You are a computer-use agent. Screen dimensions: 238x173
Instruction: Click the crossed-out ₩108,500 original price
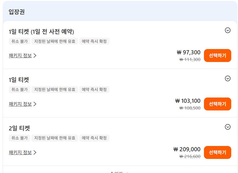click(190, 108)
